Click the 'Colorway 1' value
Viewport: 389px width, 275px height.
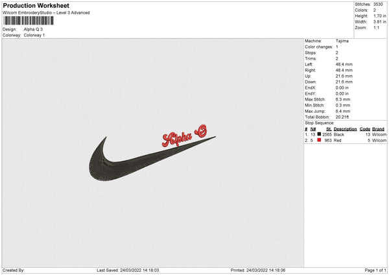34,35
